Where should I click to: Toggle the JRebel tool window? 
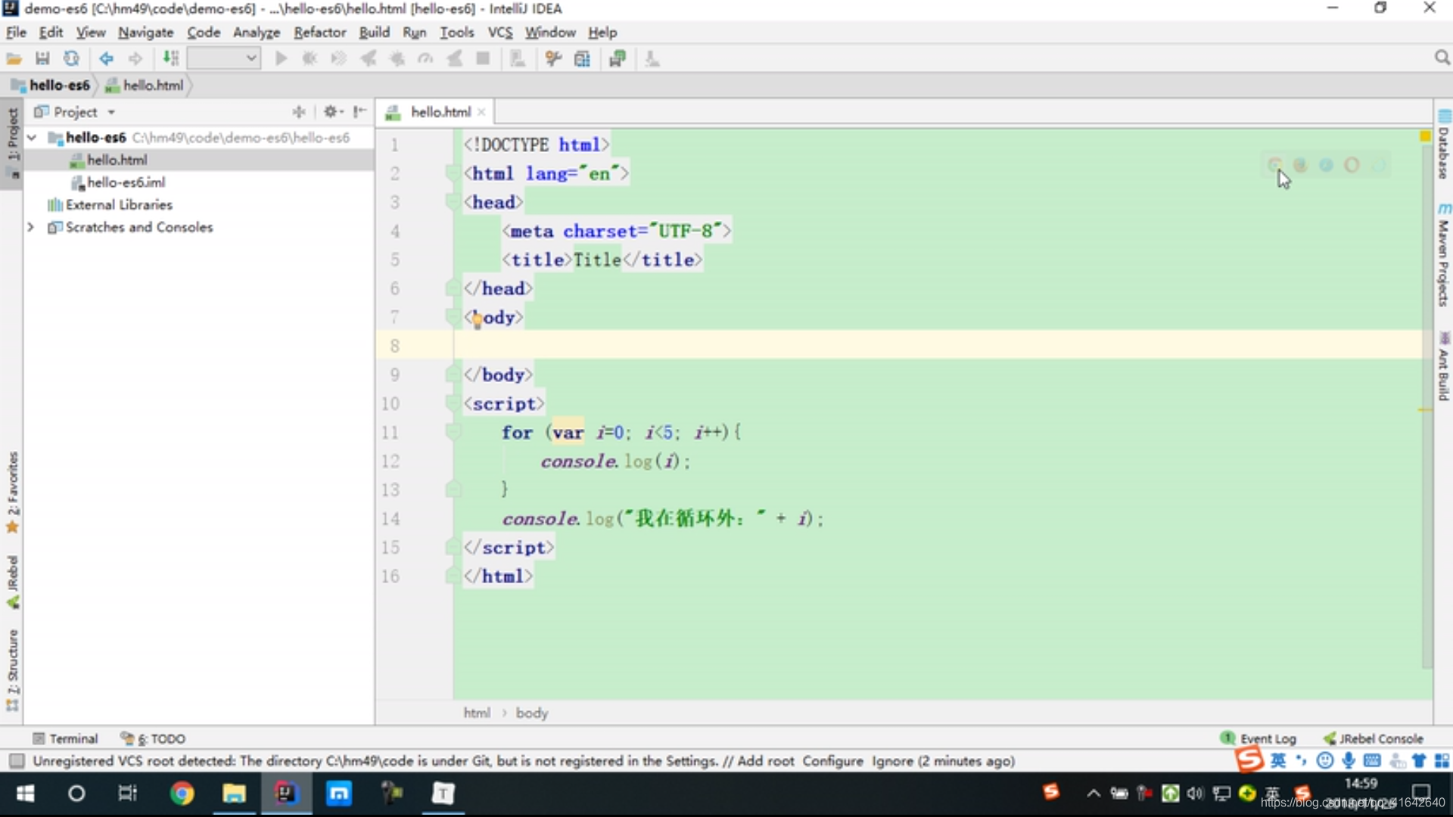click(12, 582)
